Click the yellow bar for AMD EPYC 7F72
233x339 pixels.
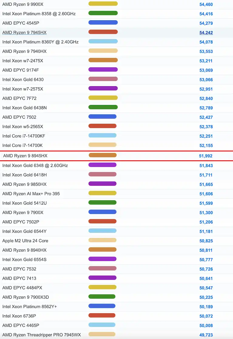(x=103, y=98)
